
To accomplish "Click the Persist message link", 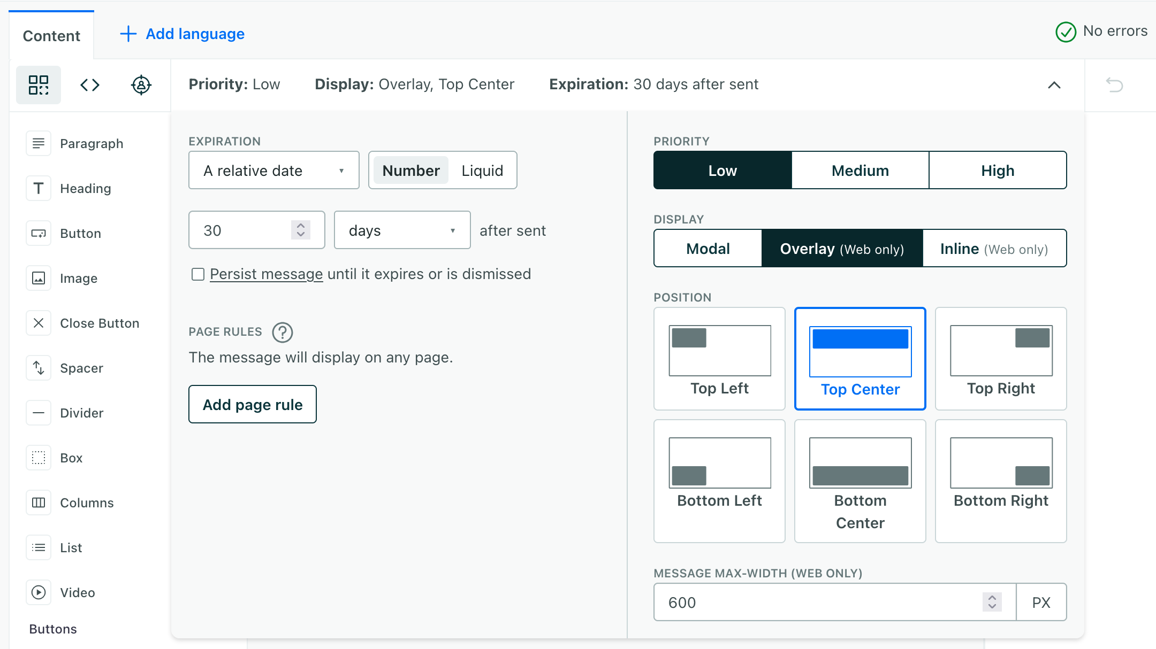I will [x=266, y=274].
